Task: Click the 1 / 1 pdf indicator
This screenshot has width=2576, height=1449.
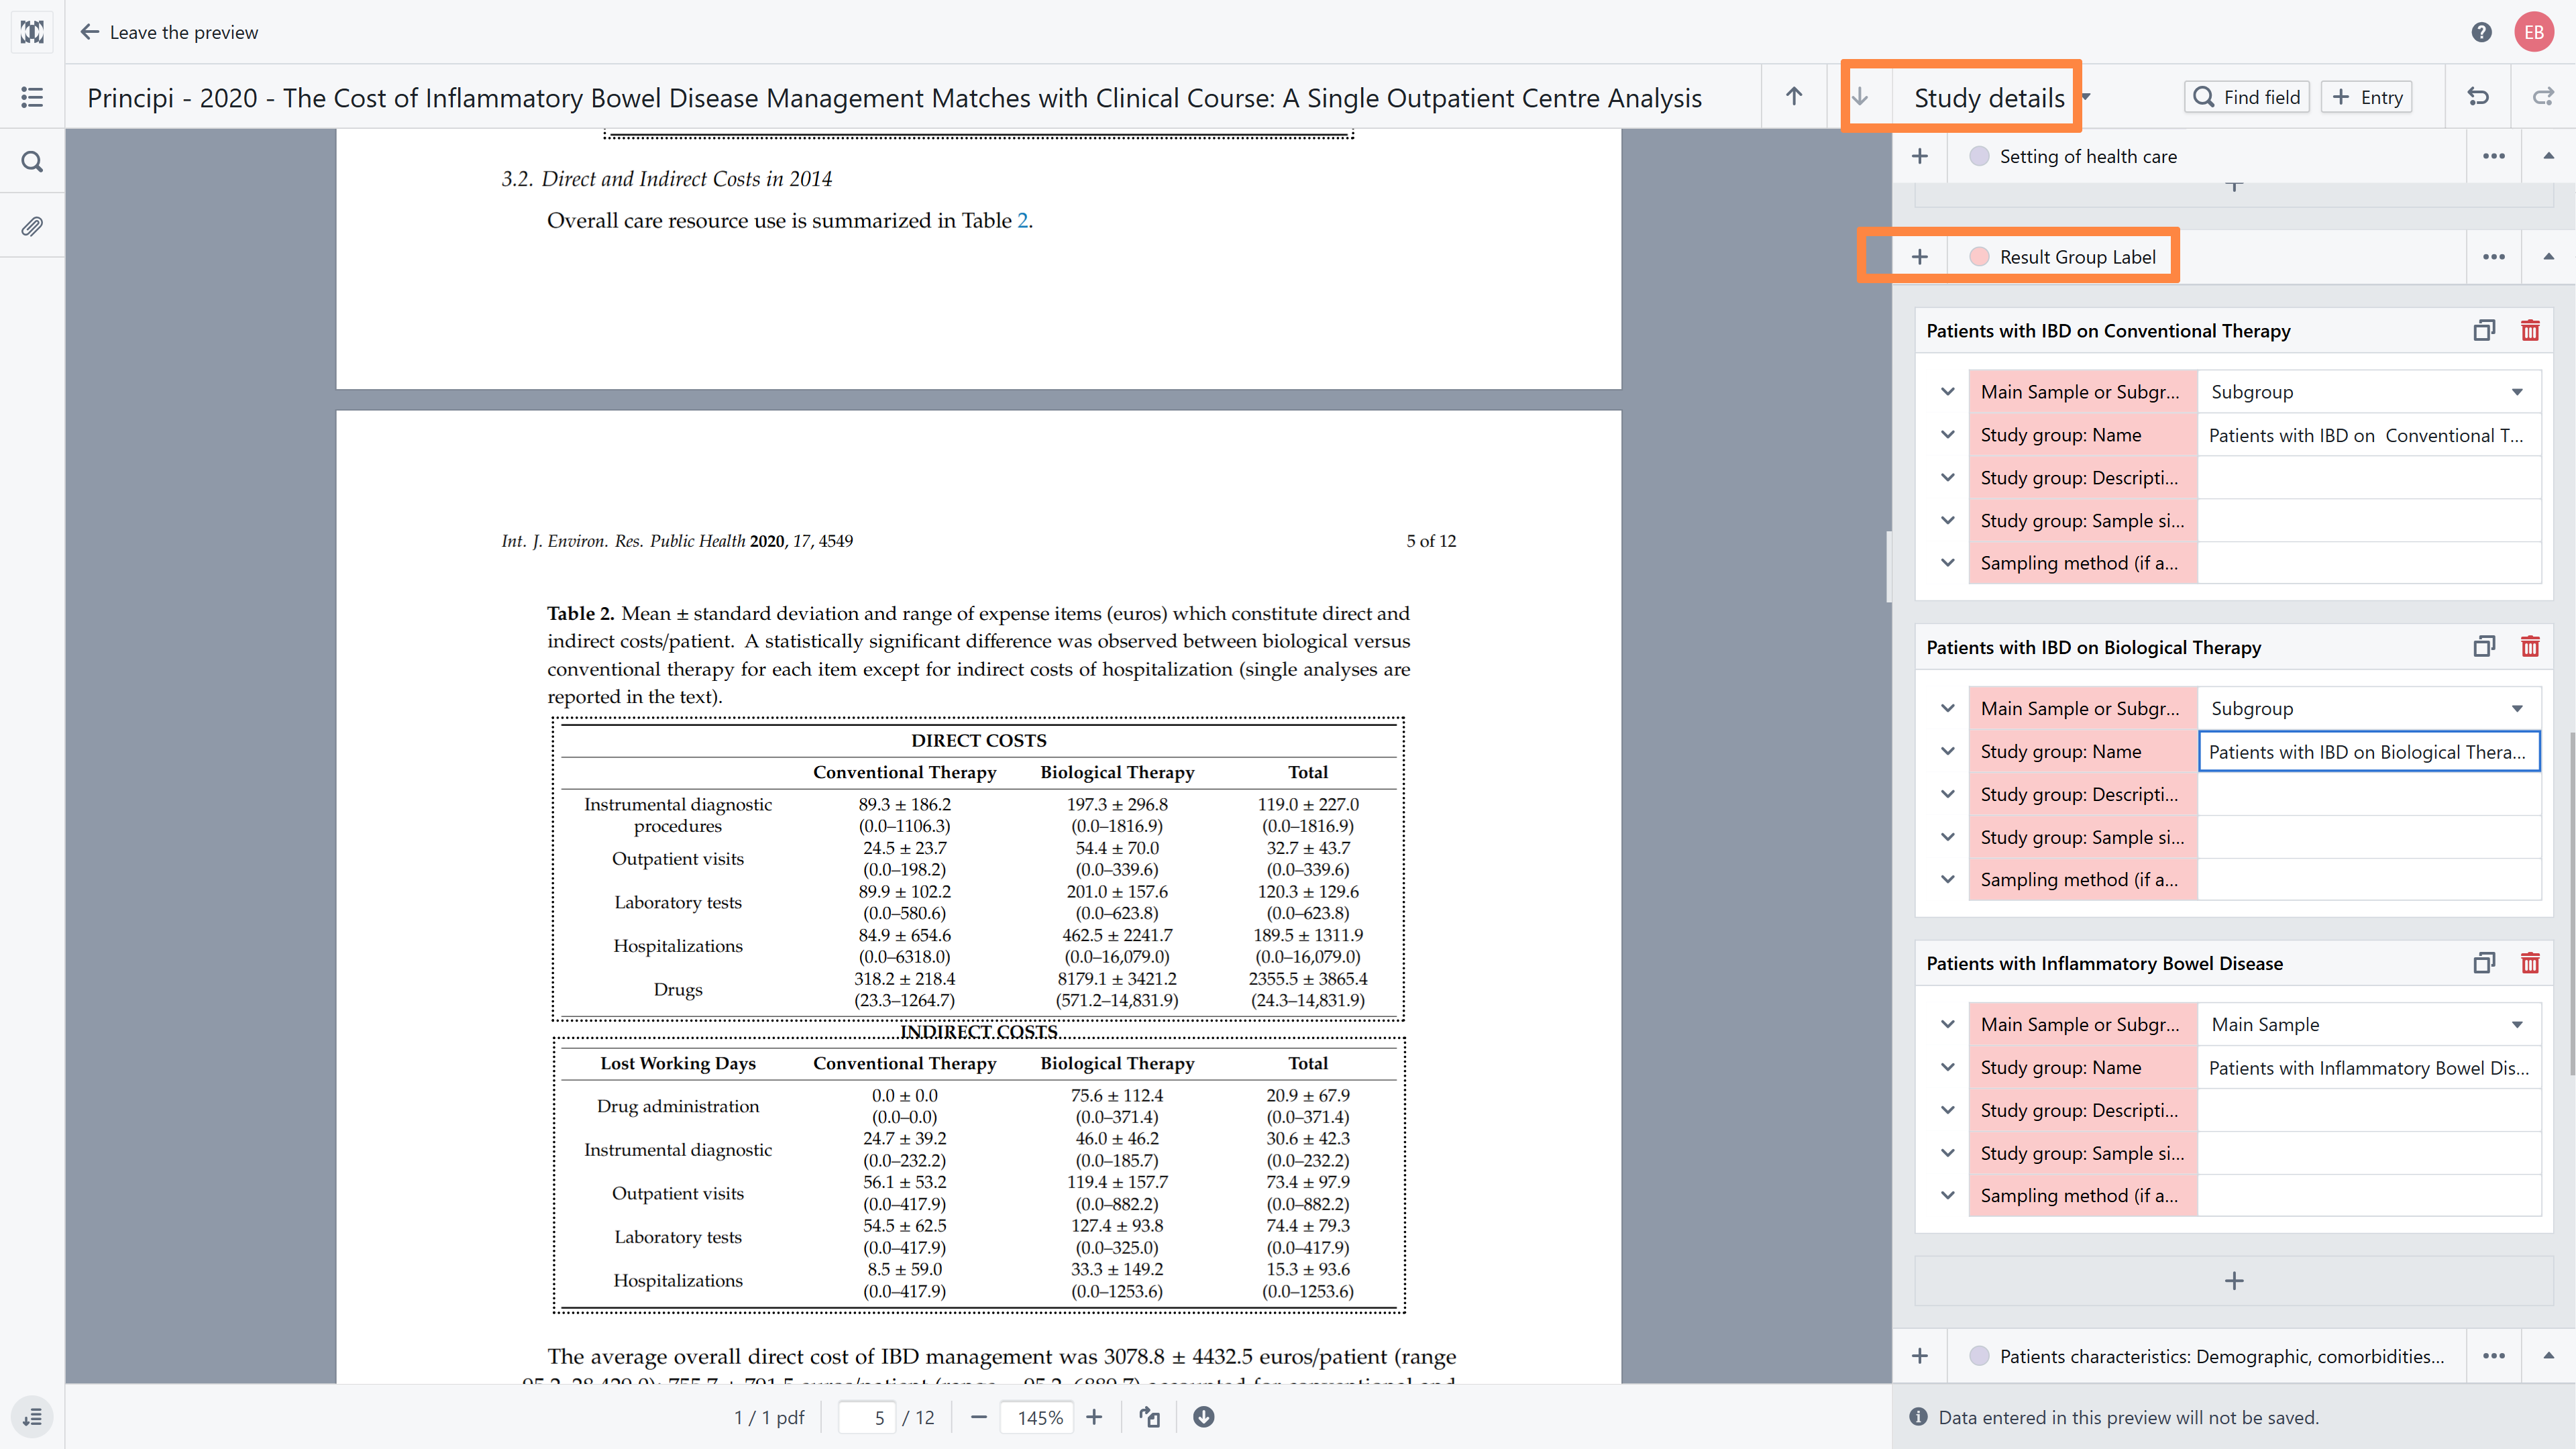Action: [769, 1417]
